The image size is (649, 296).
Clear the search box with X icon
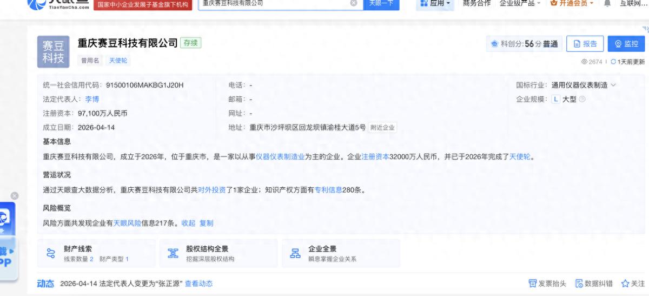pyautogui.click(x=354, y=3)
